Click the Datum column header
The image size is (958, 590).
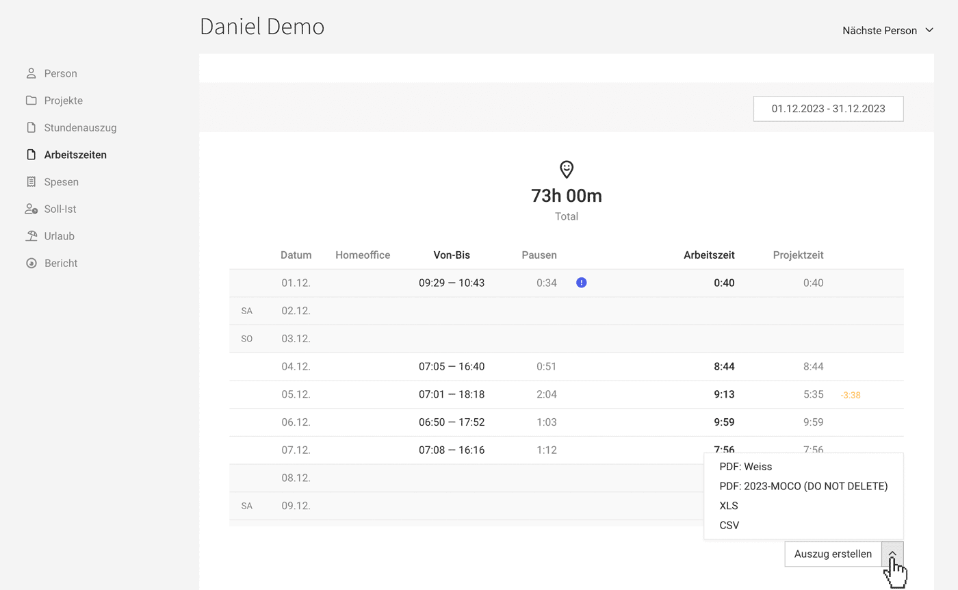(296, 255)
